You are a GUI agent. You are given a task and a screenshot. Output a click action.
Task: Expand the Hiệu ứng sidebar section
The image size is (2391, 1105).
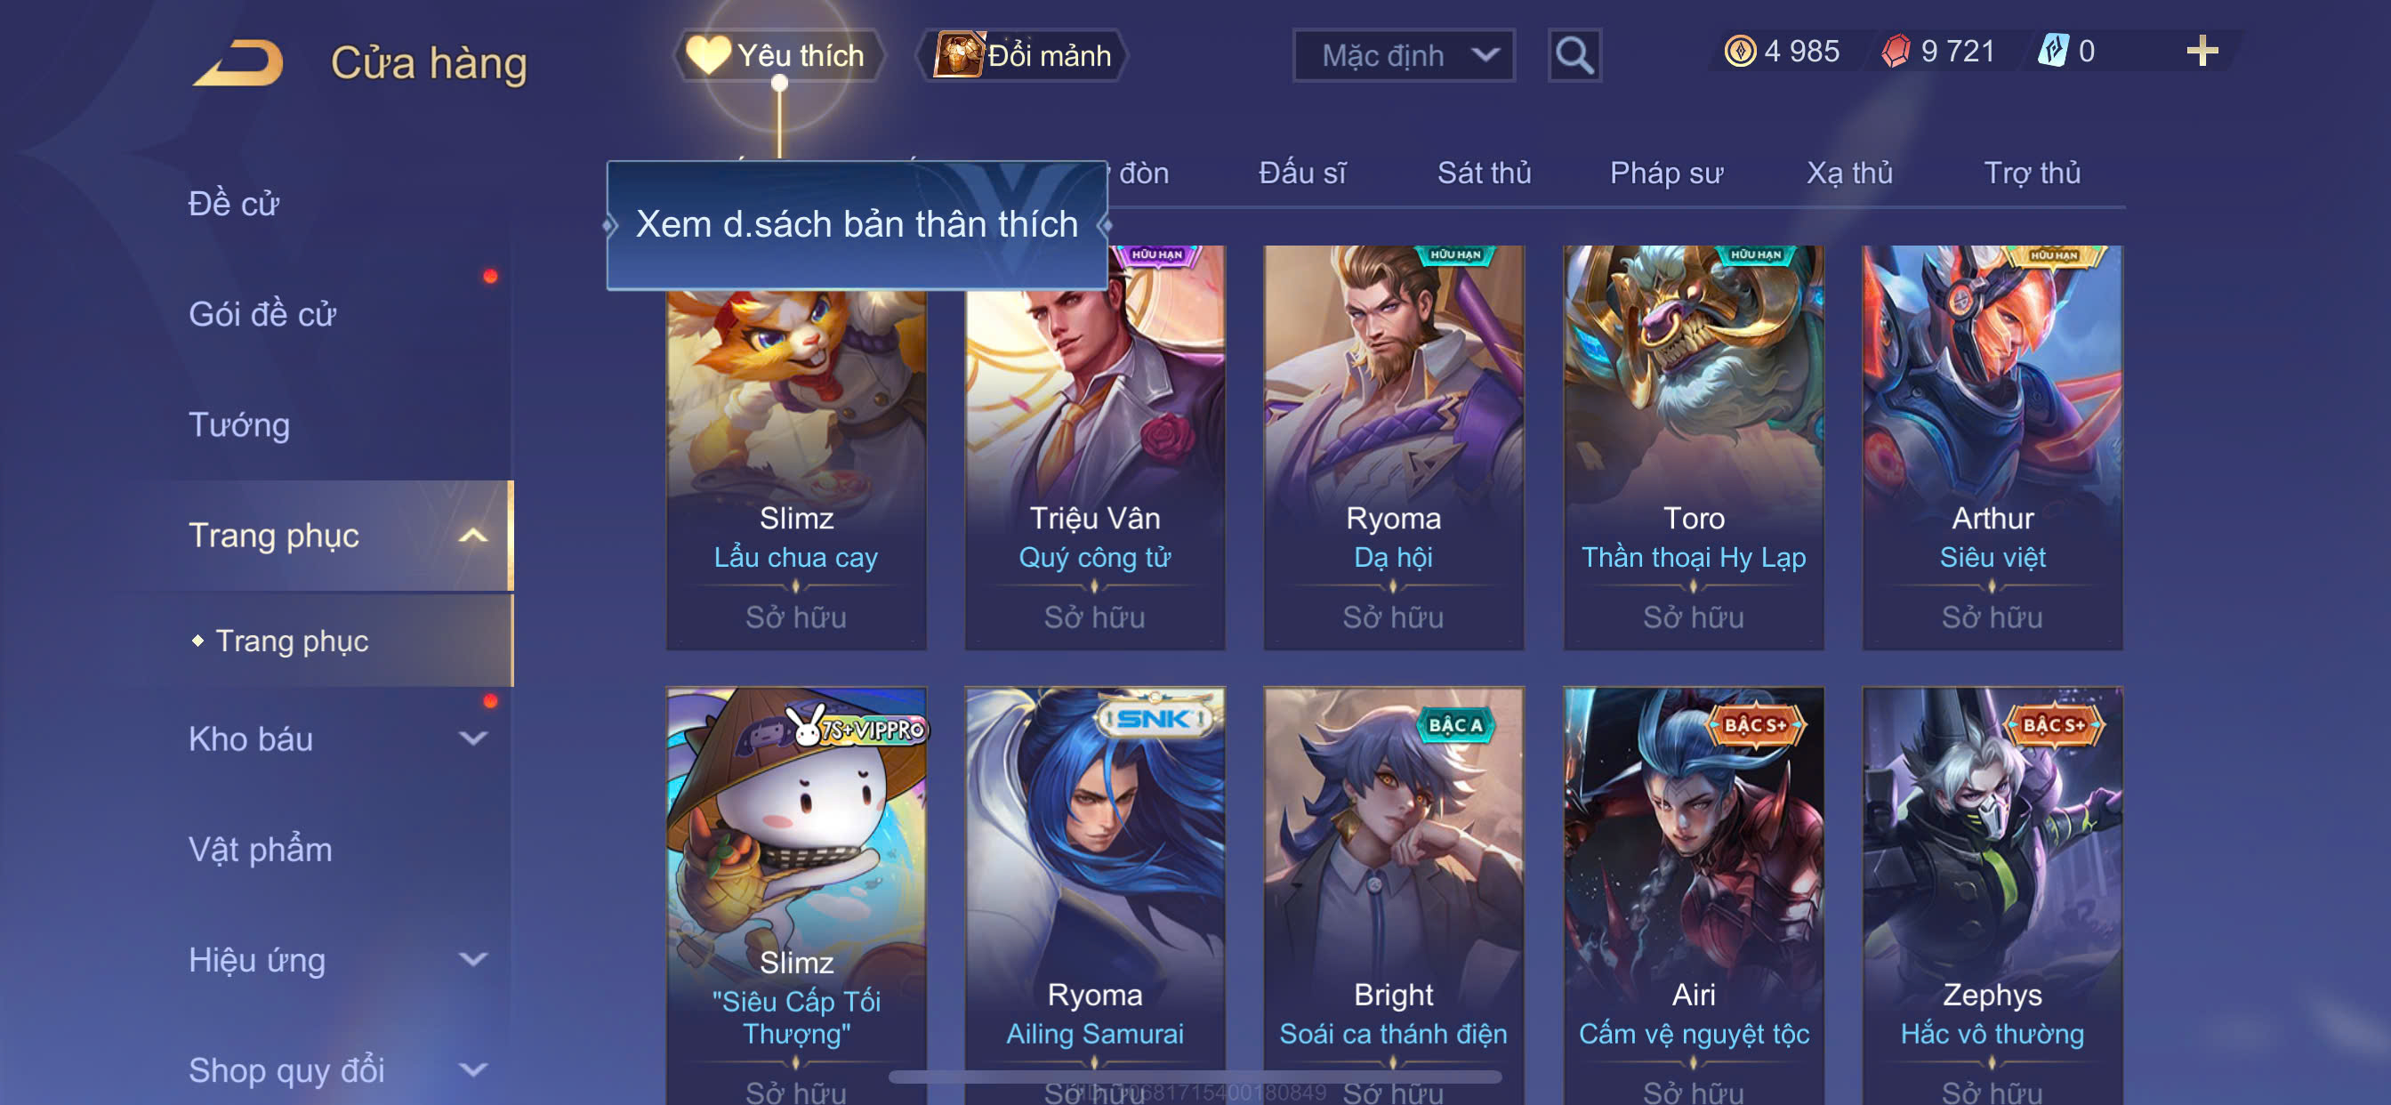(472, 959)
